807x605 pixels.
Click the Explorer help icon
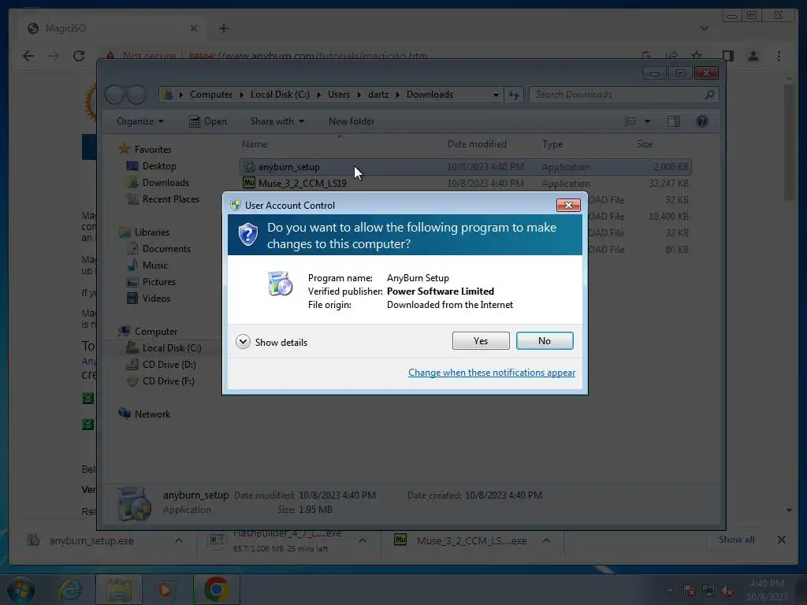[x=702, y=121]
